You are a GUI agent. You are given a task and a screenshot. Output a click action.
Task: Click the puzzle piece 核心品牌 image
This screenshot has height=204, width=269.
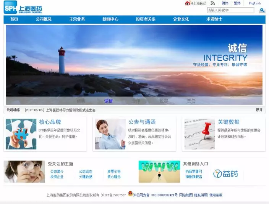[x=21, y=134]
